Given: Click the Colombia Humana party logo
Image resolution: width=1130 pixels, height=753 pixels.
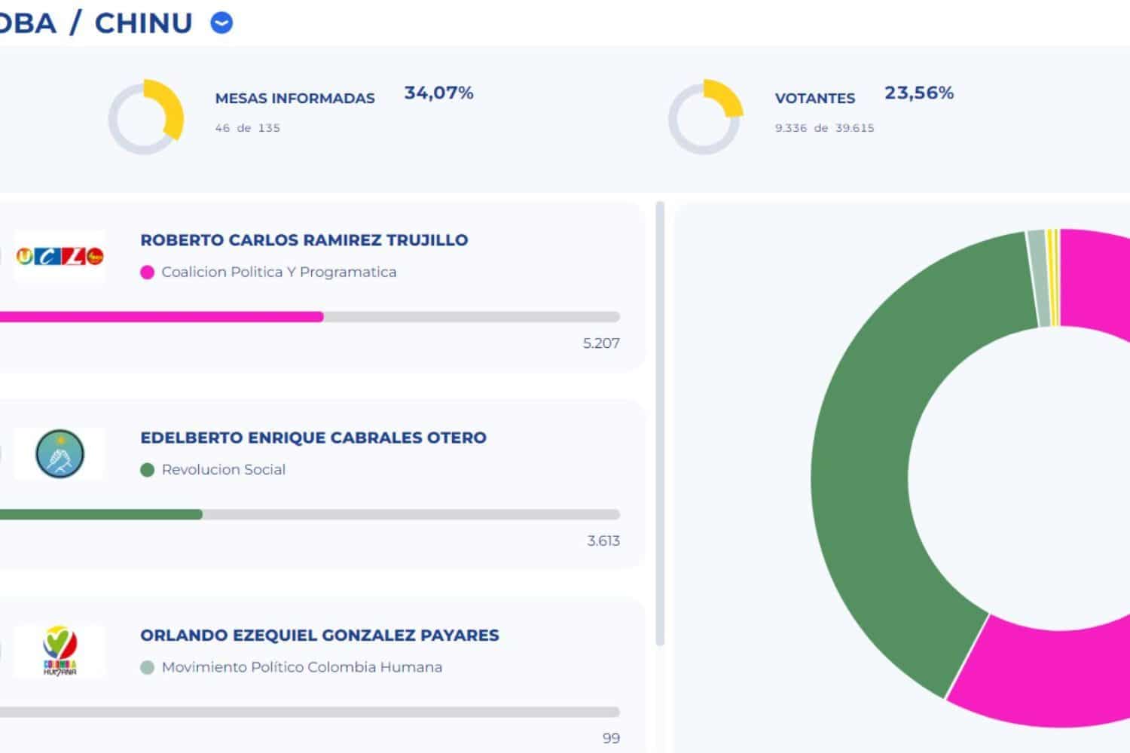Looking at the screenshot, I should (x=60, y=651).
